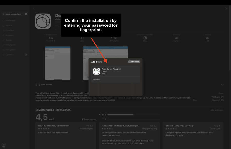
Task: Click the Cisco Secure Client icon in dialog
Action: pyautogui.click(x=97, y=71)
